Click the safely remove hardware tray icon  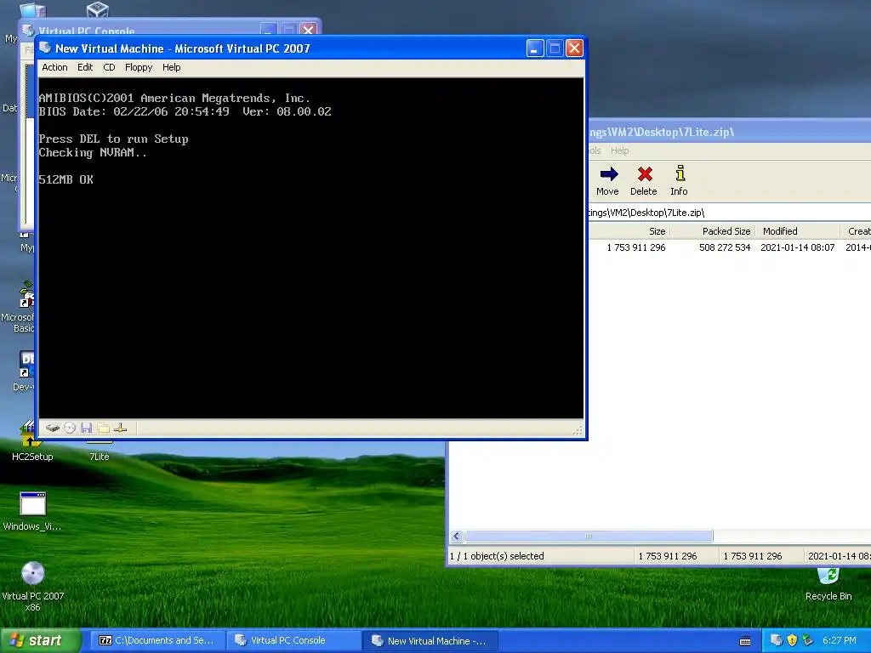(x=808, y=640)
